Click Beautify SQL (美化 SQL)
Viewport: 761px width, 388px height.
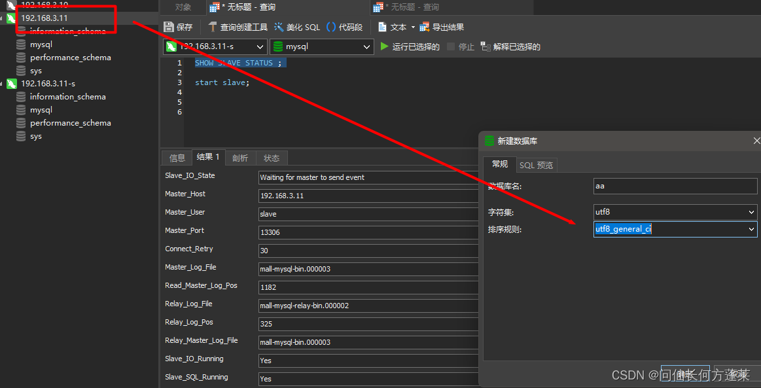coord(297,27)
